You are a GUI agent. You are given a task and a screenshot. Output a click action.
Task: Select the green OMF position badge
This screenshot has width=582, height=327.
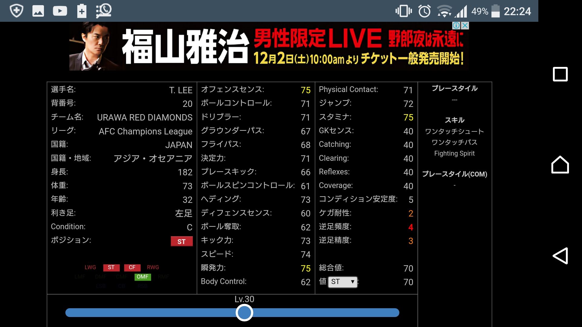pos(142,277)
